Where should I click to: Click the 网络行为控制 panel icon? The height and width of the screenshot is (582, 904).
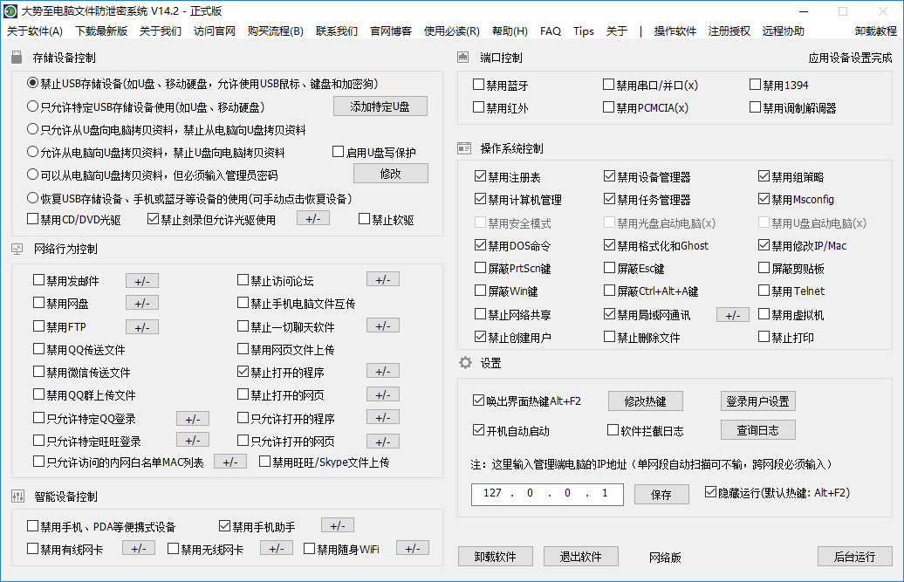coord(16,249)
